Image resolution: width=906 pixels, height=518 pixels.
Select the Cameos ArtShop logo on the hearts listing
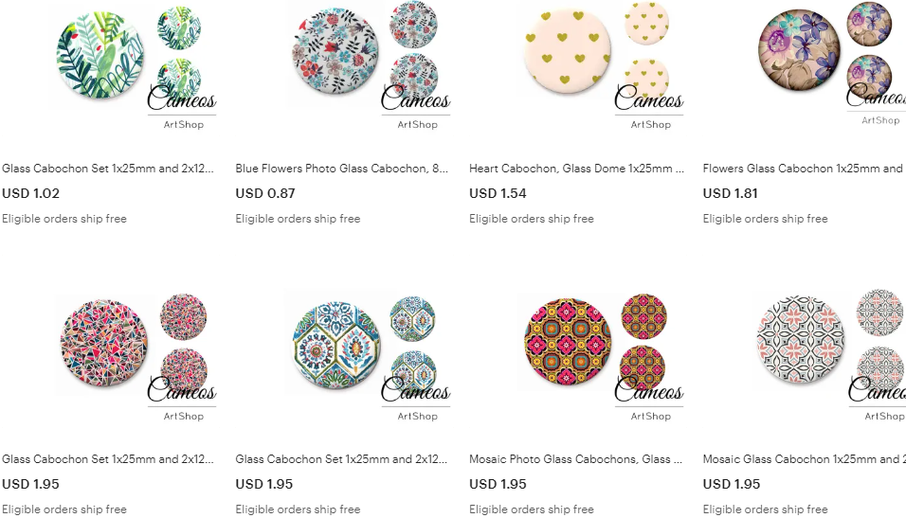click(x=649, y=107)
